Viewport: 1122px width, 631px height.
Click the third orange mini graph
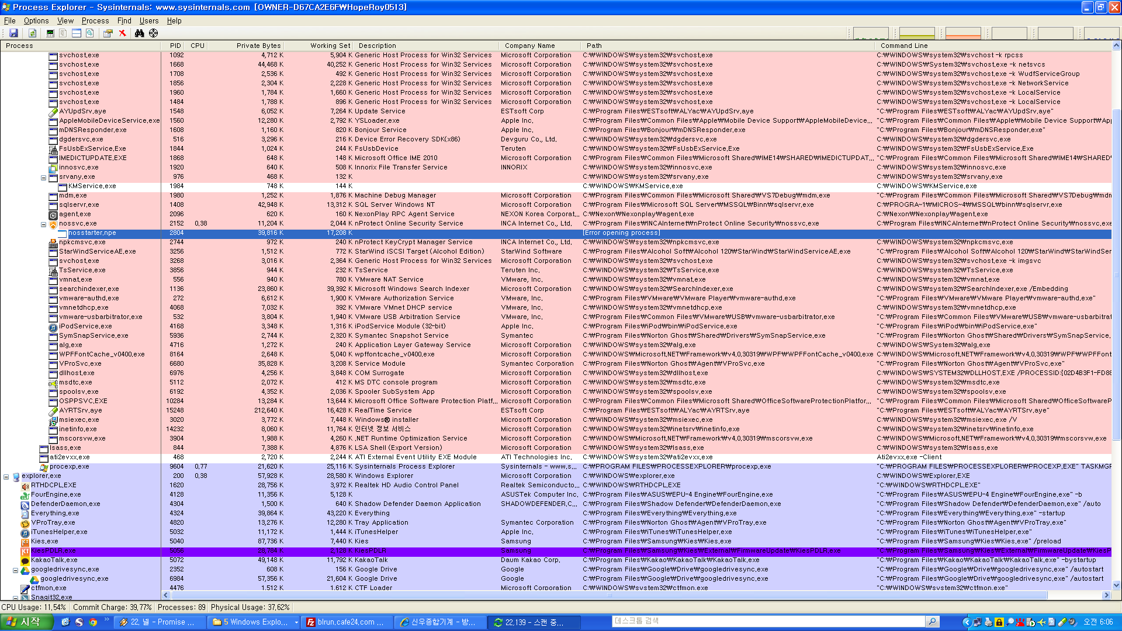963,33
